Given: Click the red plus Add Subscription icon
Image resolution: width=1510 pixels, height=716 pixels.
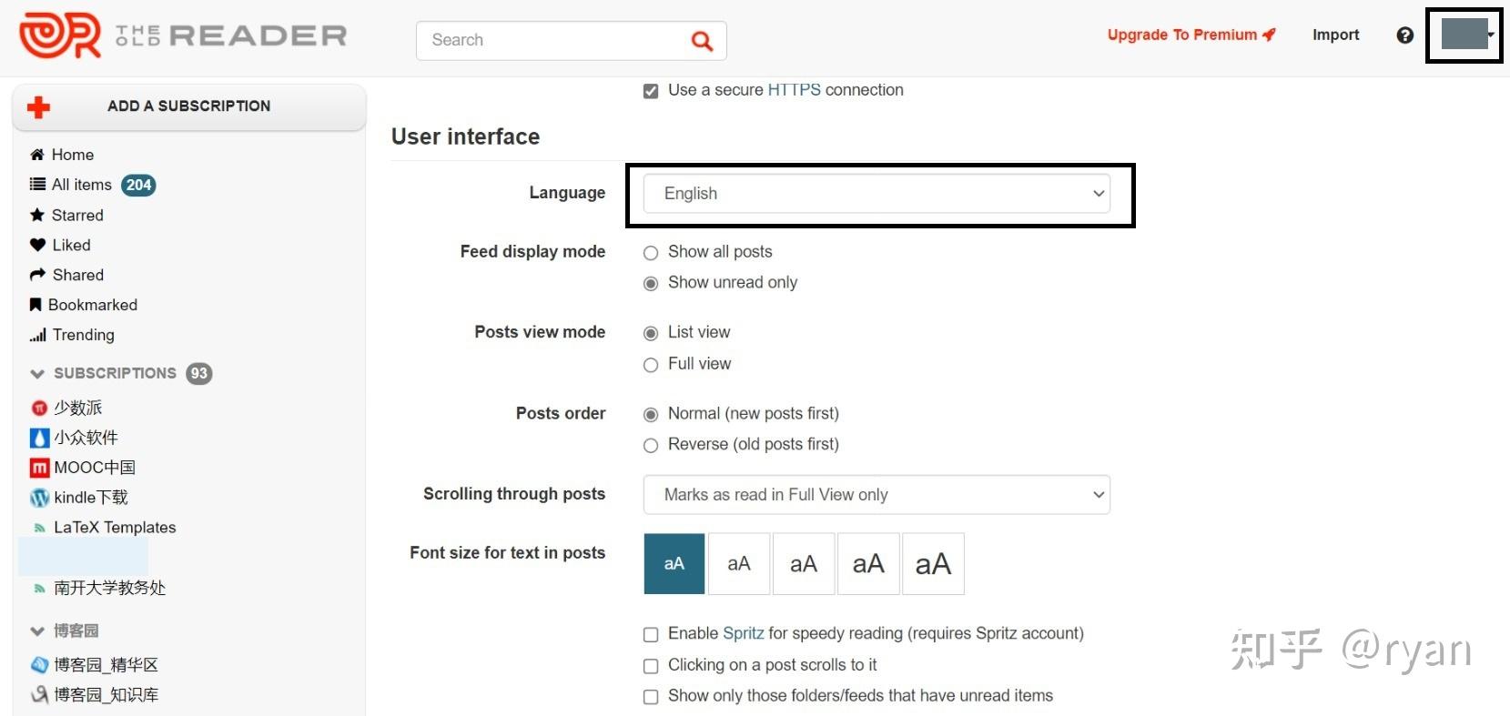Looking at the screenshot, I should (38, 107).
